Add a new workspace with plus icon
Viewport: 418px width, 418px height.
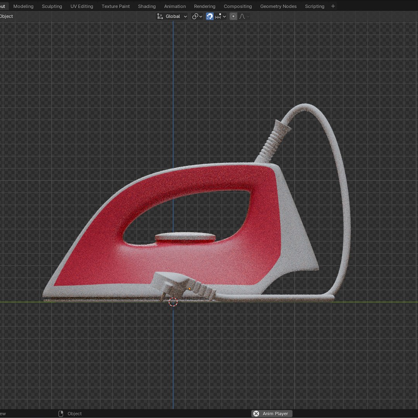[333, 6]
